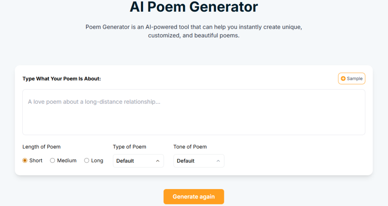Click the chevron in Tone of Poem dropdown
The image size is (388, 206).
click(x=218, y=161)
